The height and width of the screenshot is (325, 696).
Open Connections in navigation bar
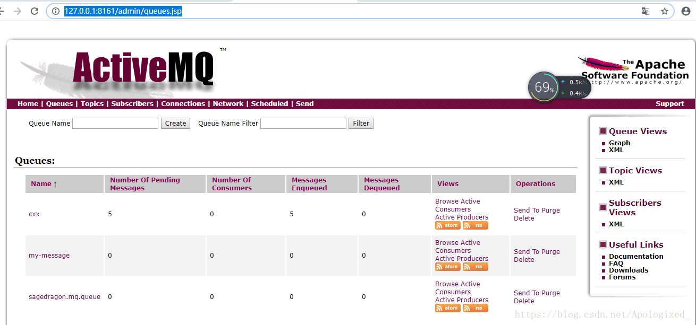click(x=183, y=104)
